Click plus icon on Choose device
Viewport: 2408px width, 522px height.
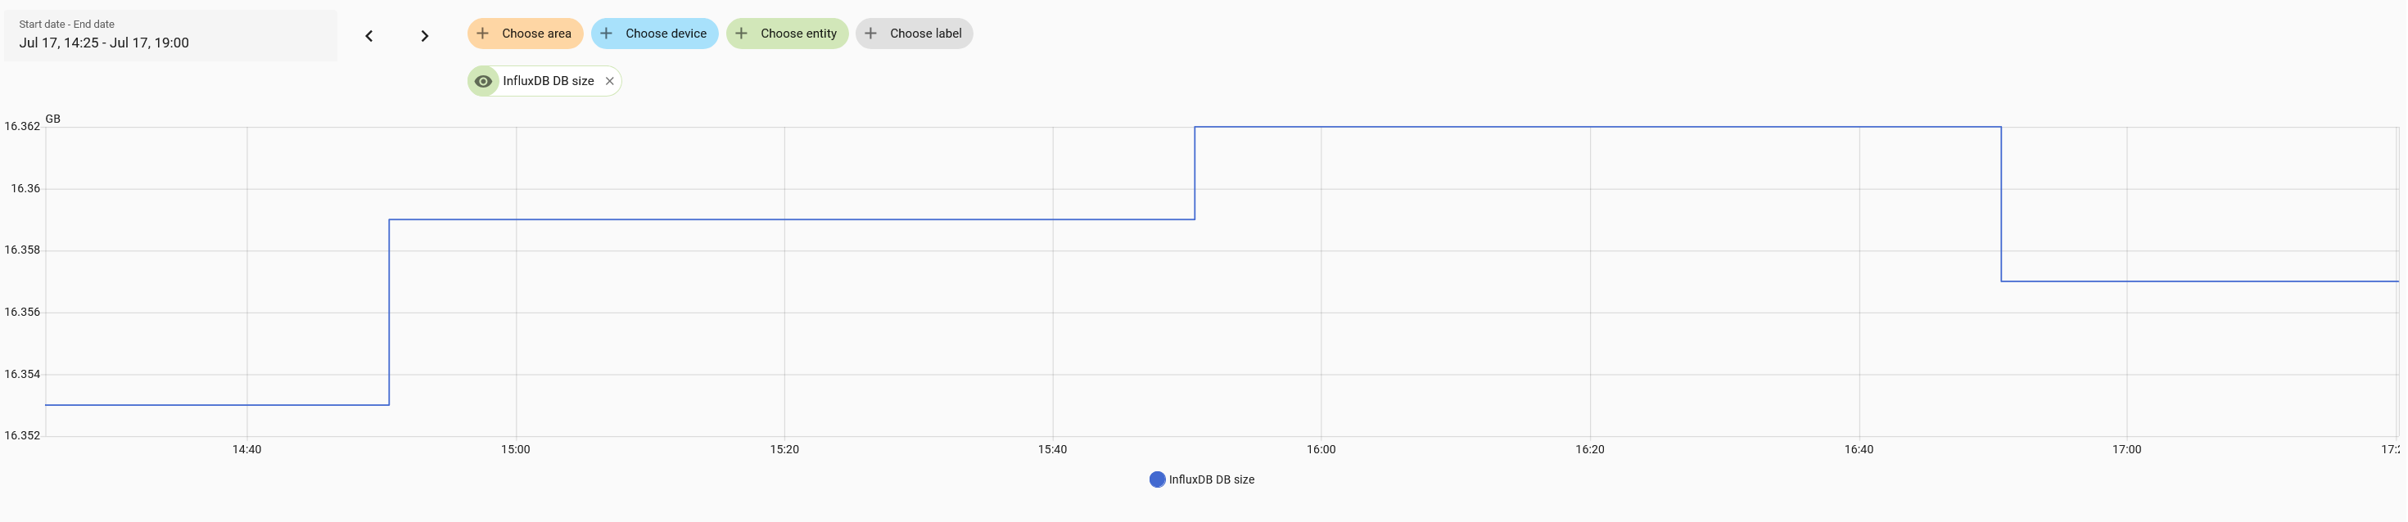606,34
